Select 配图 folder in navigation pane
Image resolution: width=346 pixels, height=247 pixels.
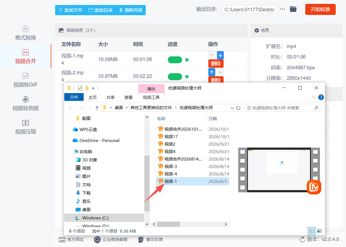86,118
